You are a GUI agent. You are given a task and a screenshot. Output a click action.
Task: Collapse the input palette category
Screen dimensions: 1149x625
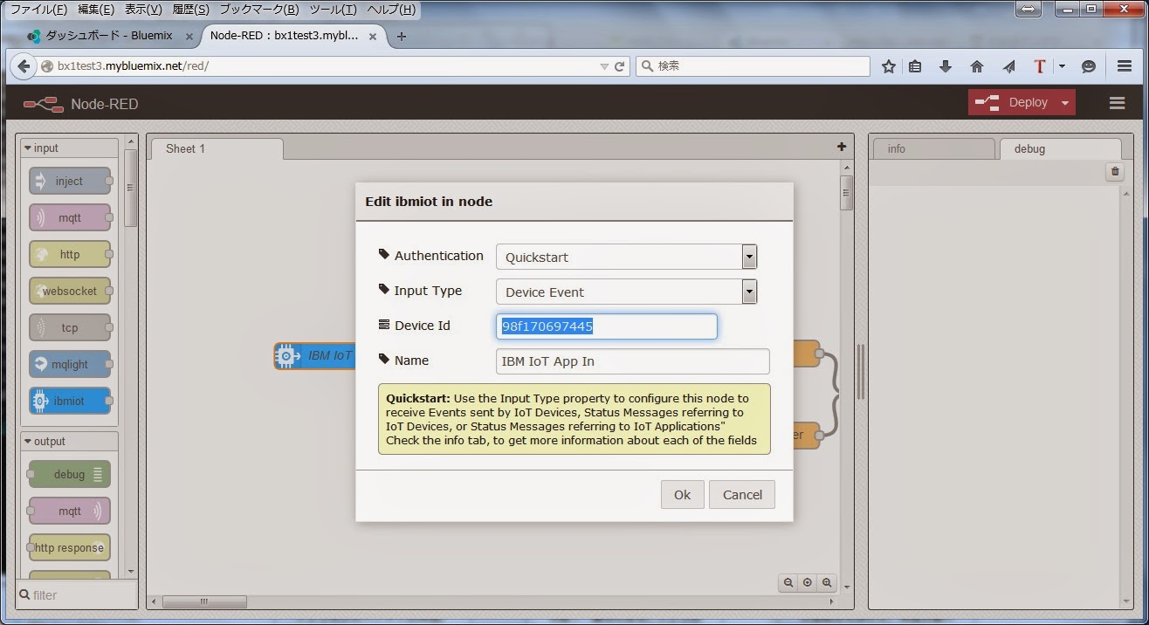[x=70, y=148]
